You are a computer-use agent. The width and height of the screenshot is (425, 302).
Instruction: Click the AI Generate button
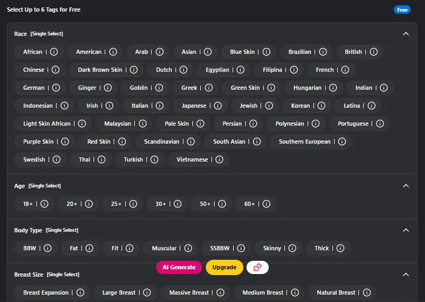[179, 267]
